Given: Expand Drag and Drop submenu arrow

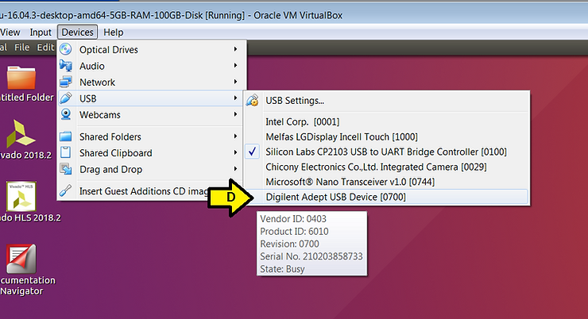Looking at the screenshot, I should coord(235,169).
